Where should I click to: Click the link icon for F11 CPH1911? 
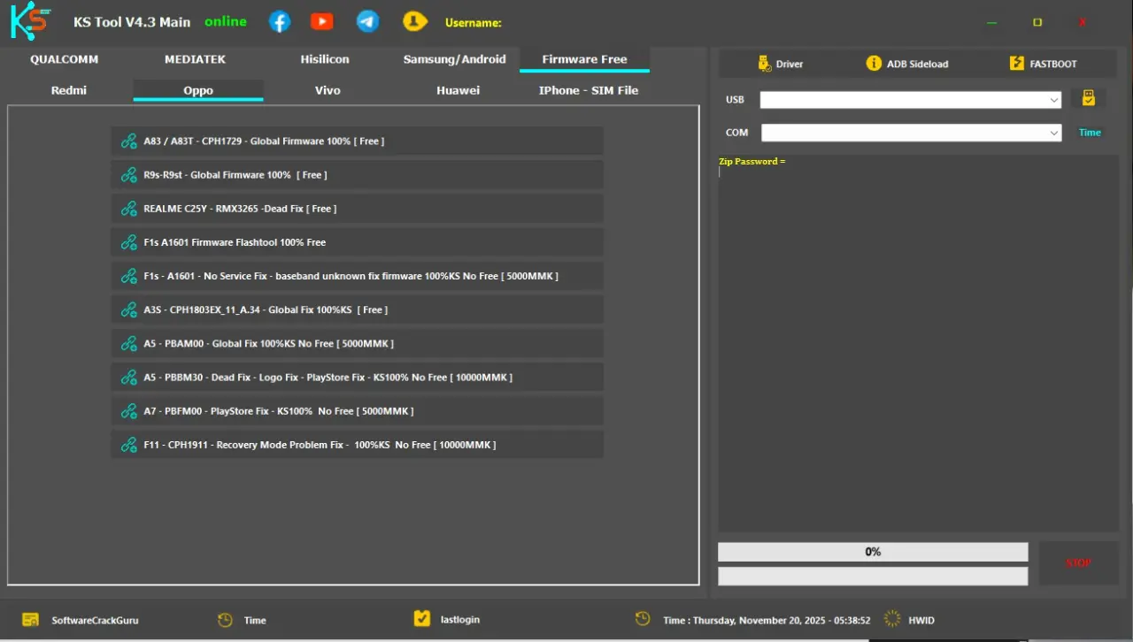click(x=128, y=445)
